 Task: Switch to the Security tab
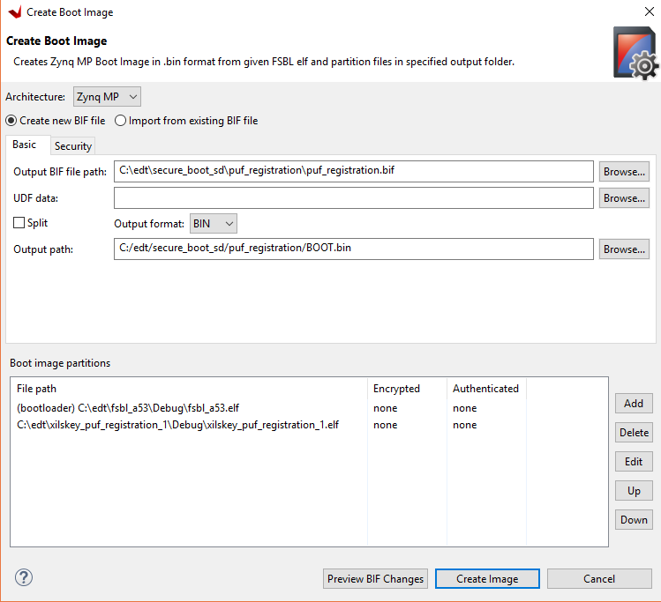coord(73,146)
